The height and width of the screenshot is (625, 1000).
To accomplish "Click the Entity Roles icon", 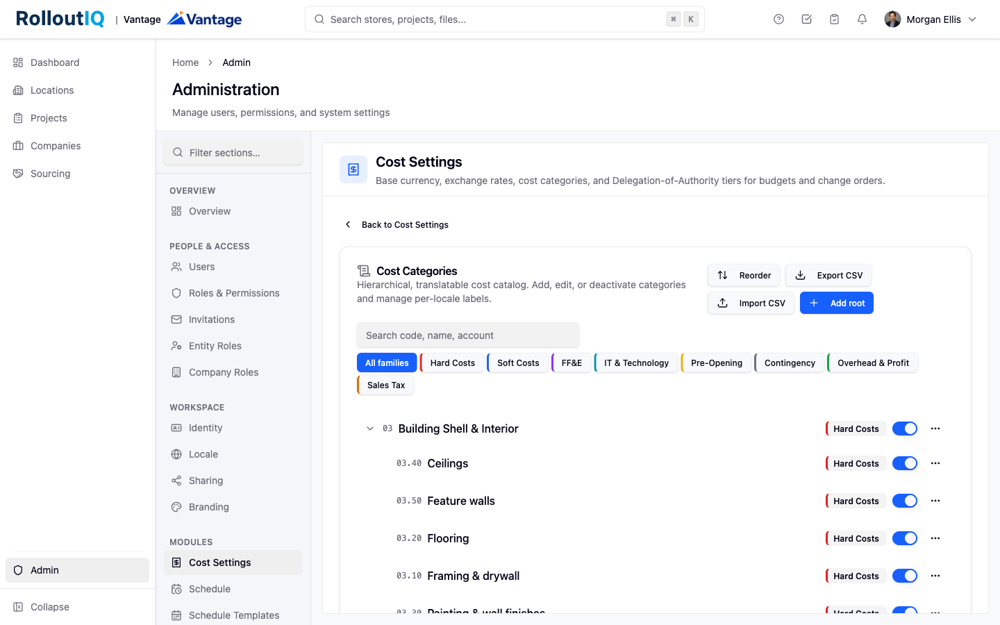I will click(176, 346).
